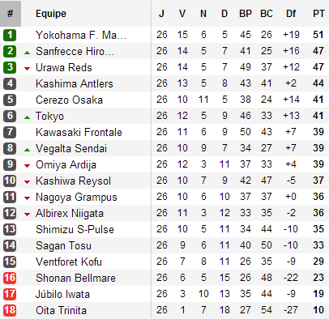This screenshot has height=319, width=329.
Task: Open the Cerezo Osaka team link
Action: (x=69, y=100)
